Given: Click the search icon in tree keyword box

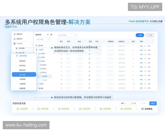Looking at the screenshot, I should (49, 39).
